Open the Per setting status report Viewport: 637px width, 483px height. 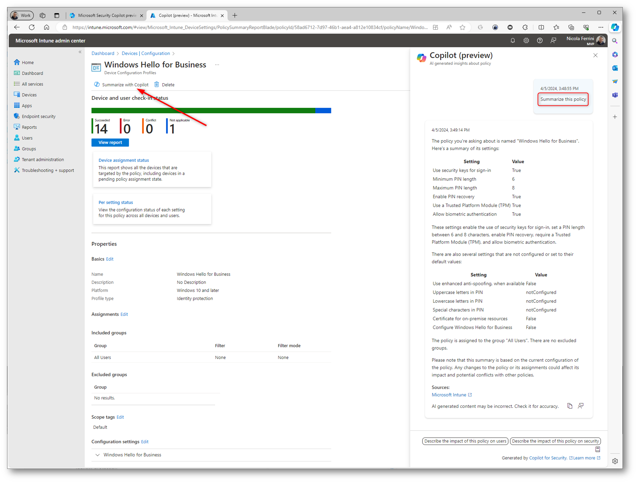(x=116, y=202)
